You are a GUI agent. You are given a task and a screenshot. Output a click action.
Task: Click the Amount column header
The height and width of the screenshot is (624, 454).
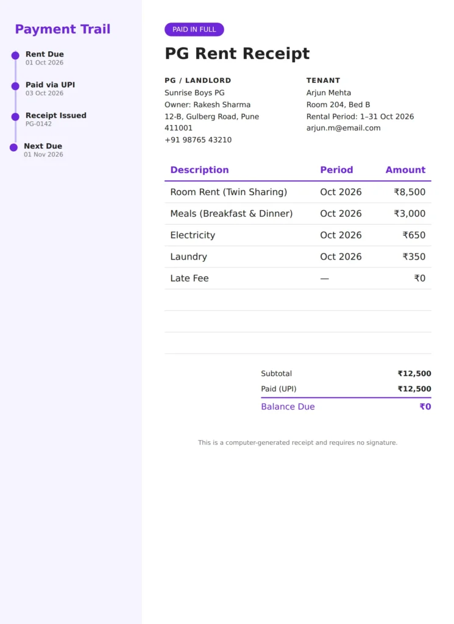(x=405, y=170)
